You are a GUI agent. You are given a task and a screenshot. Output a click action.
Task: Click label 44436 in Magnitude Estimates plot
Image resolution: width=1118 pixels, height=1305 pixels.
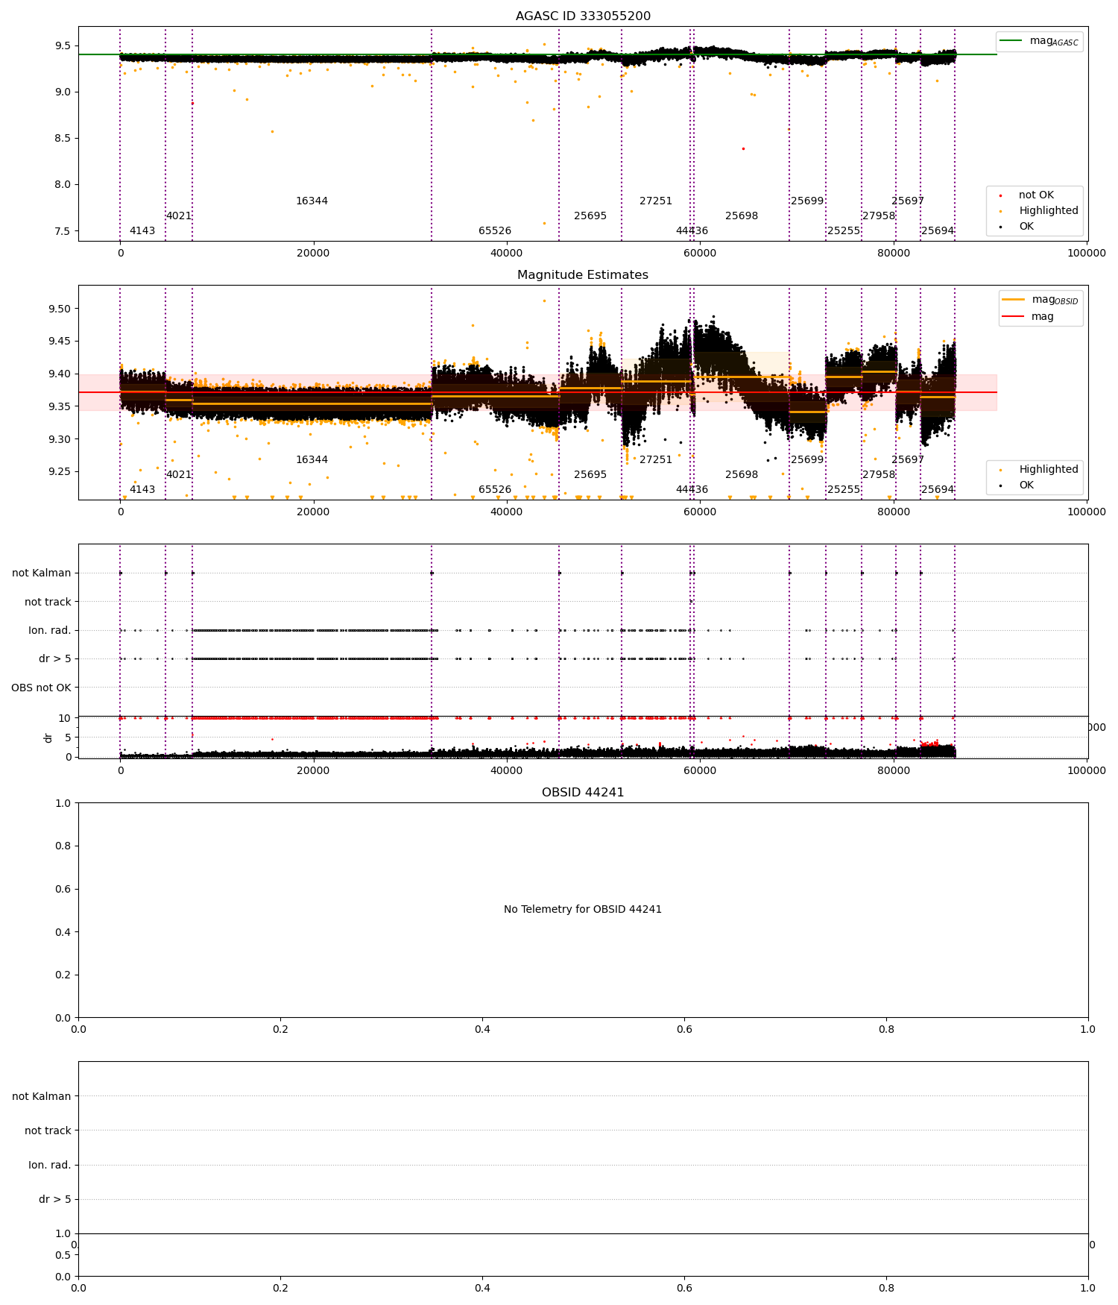point(692,489)
